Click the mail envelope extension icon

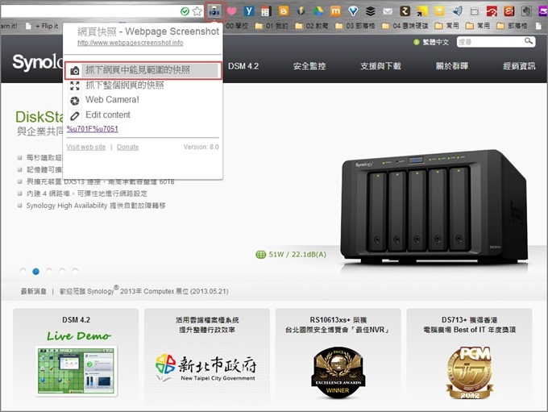point(388,11)
